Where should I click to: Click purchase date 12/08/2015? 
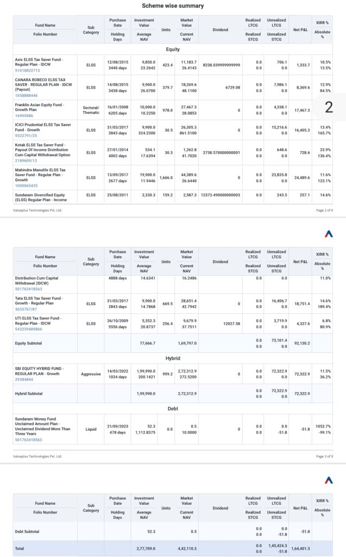click(x=118, y=62)
